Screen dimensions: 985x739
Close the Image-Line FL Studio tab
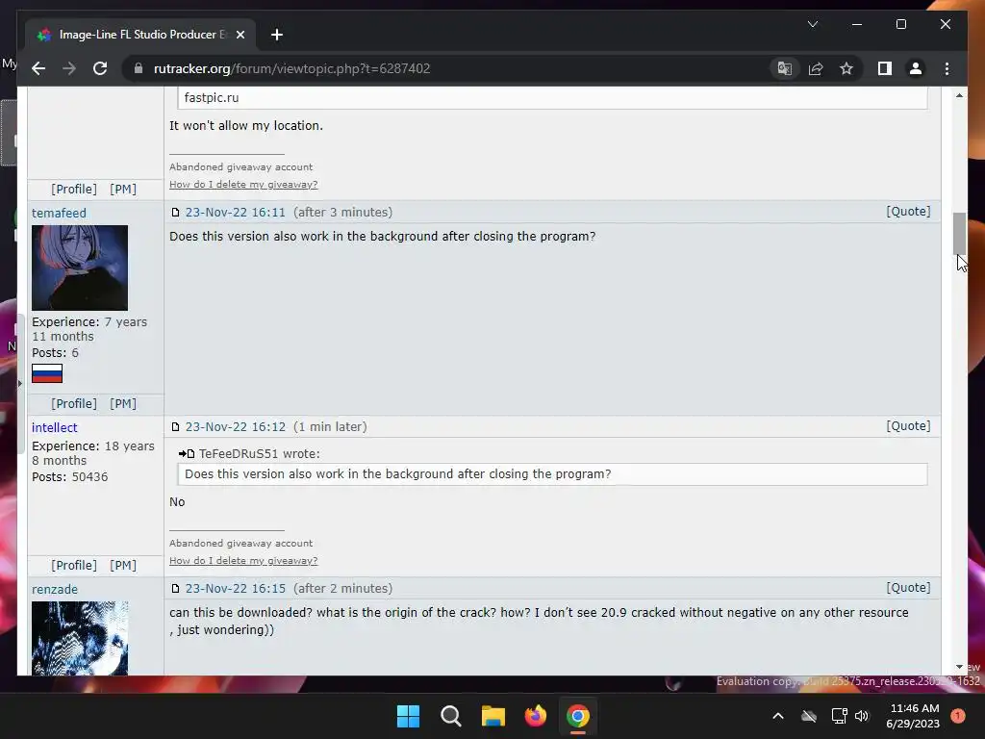(x=240, y=35)
